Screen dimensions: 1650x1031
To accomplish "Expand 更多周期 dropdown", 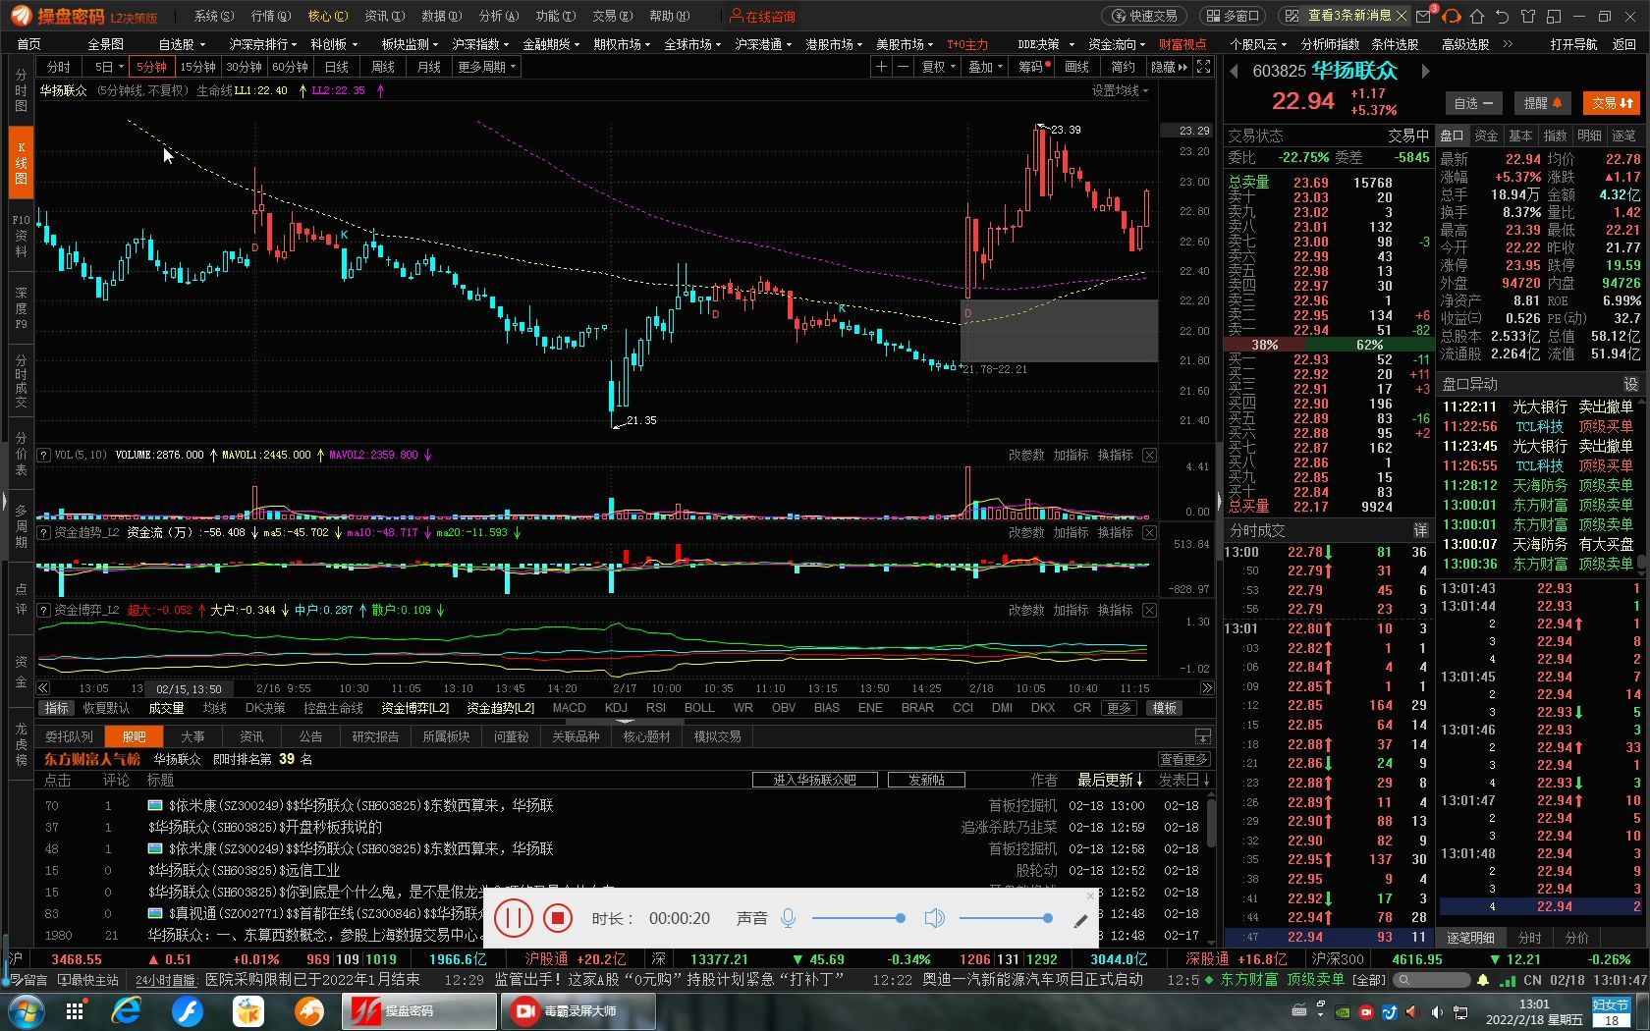I will coord(486,67).
